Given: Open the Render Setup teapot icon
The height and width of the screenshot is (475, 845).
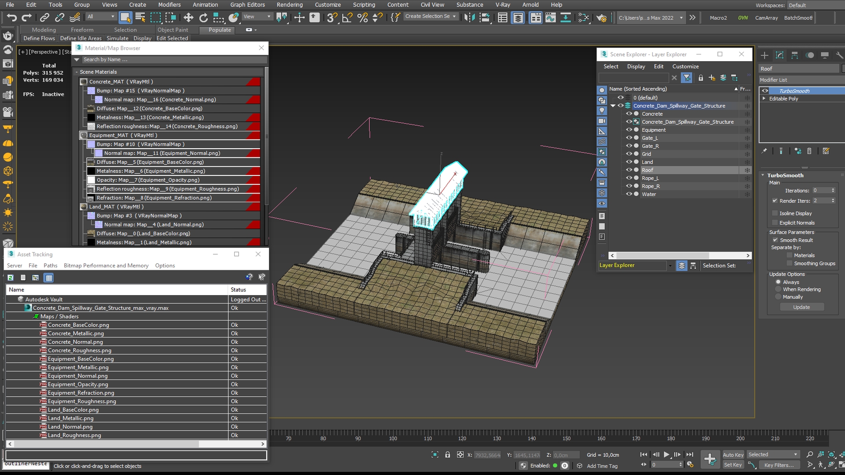Looking at the screenshot, I should tap(601, 18).
